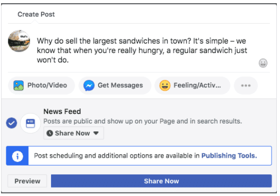280x196 pixels.
Task: Click the dropdown arrow next to Share Now
Action: pyautogui.click(x=96, y=133)
